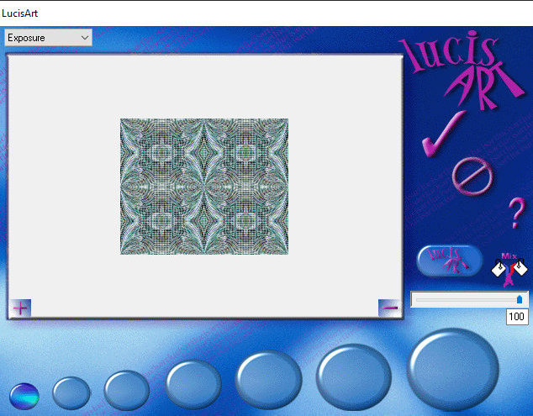Select the smallest dark striped bubble
Viewport: 533px width, 416px height.
(24, 394)
